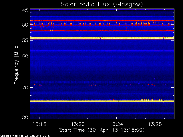Click the y-axis tick label "50"

click(25, 25)
